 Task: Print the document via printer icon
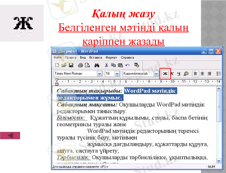tap(80, 65)
